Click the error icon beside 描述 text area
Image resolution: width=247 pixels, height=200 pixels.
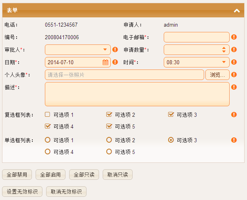(234, 87)
